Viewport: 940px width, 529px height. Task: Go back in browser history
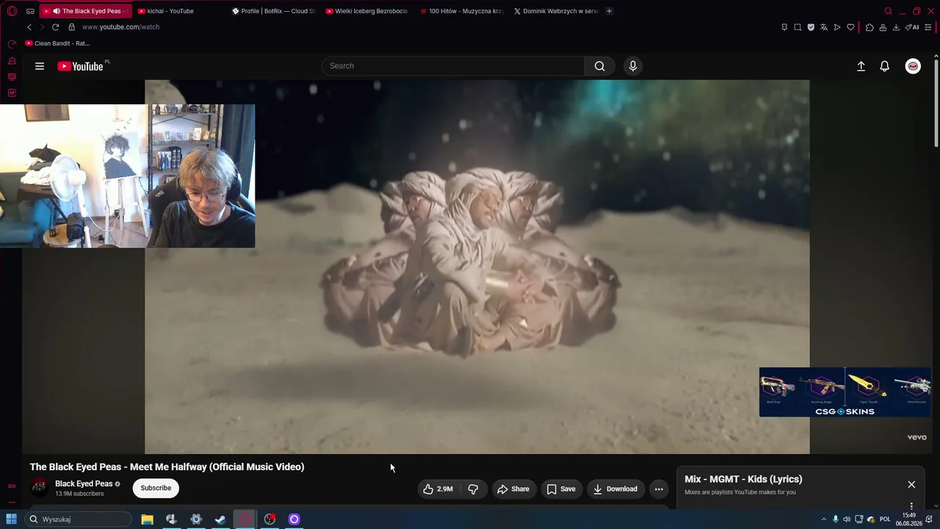29,27
